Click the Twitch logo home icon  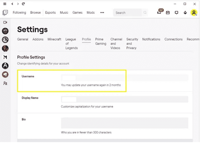[x=5, y=13]
